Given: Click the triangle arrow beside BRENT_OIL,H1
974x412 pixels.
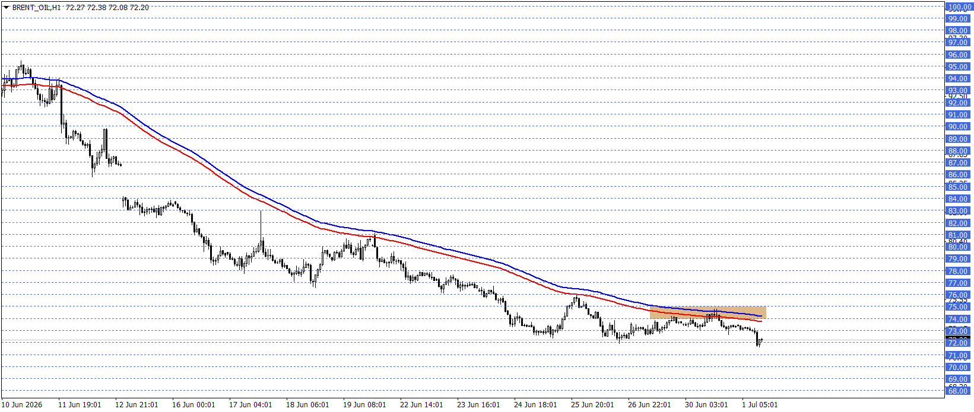Looking at the screenshot, I should coord(7,8).
